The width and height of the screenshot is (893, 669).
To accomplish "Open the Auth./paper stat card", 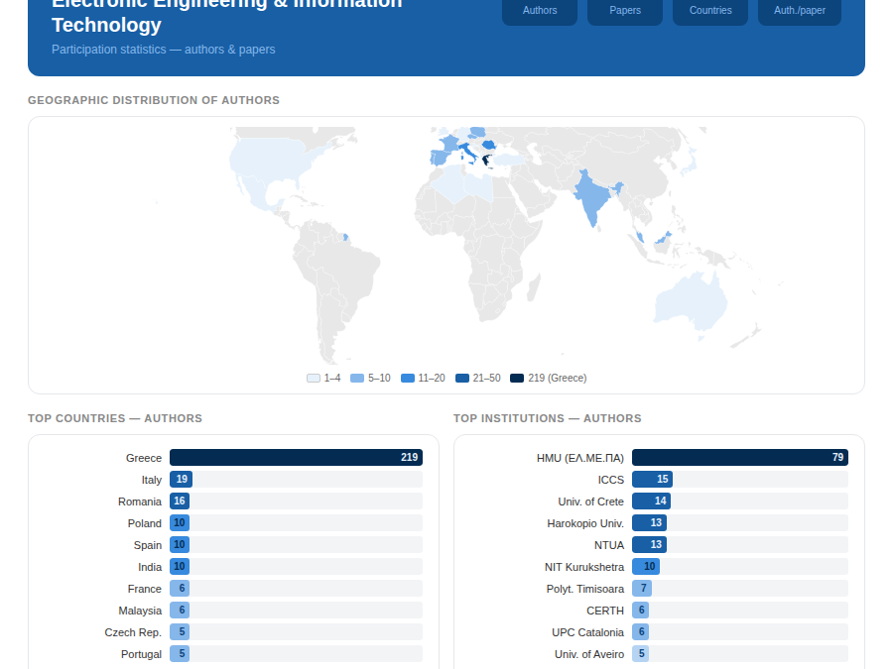I will click(799, 10).
